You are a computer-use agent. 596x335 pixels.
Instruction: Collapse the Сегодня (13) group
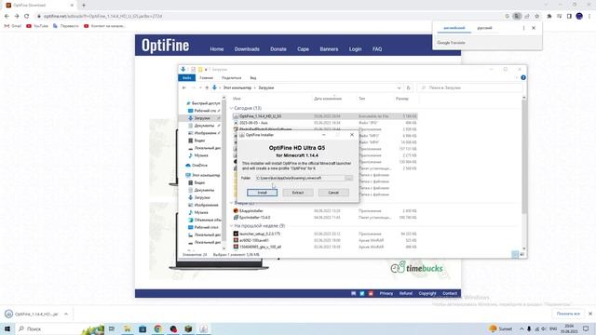pyautogui.click(x=232, y=108)
